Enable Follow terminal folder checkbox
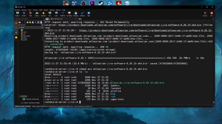The image size is (222, 124). tap(22, 103)
